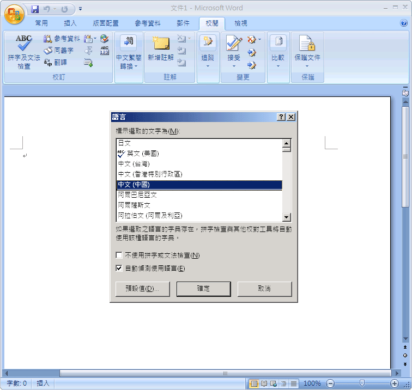Confirm with the 確定 button
Screen dimensions: 412x390
[204, 289]
